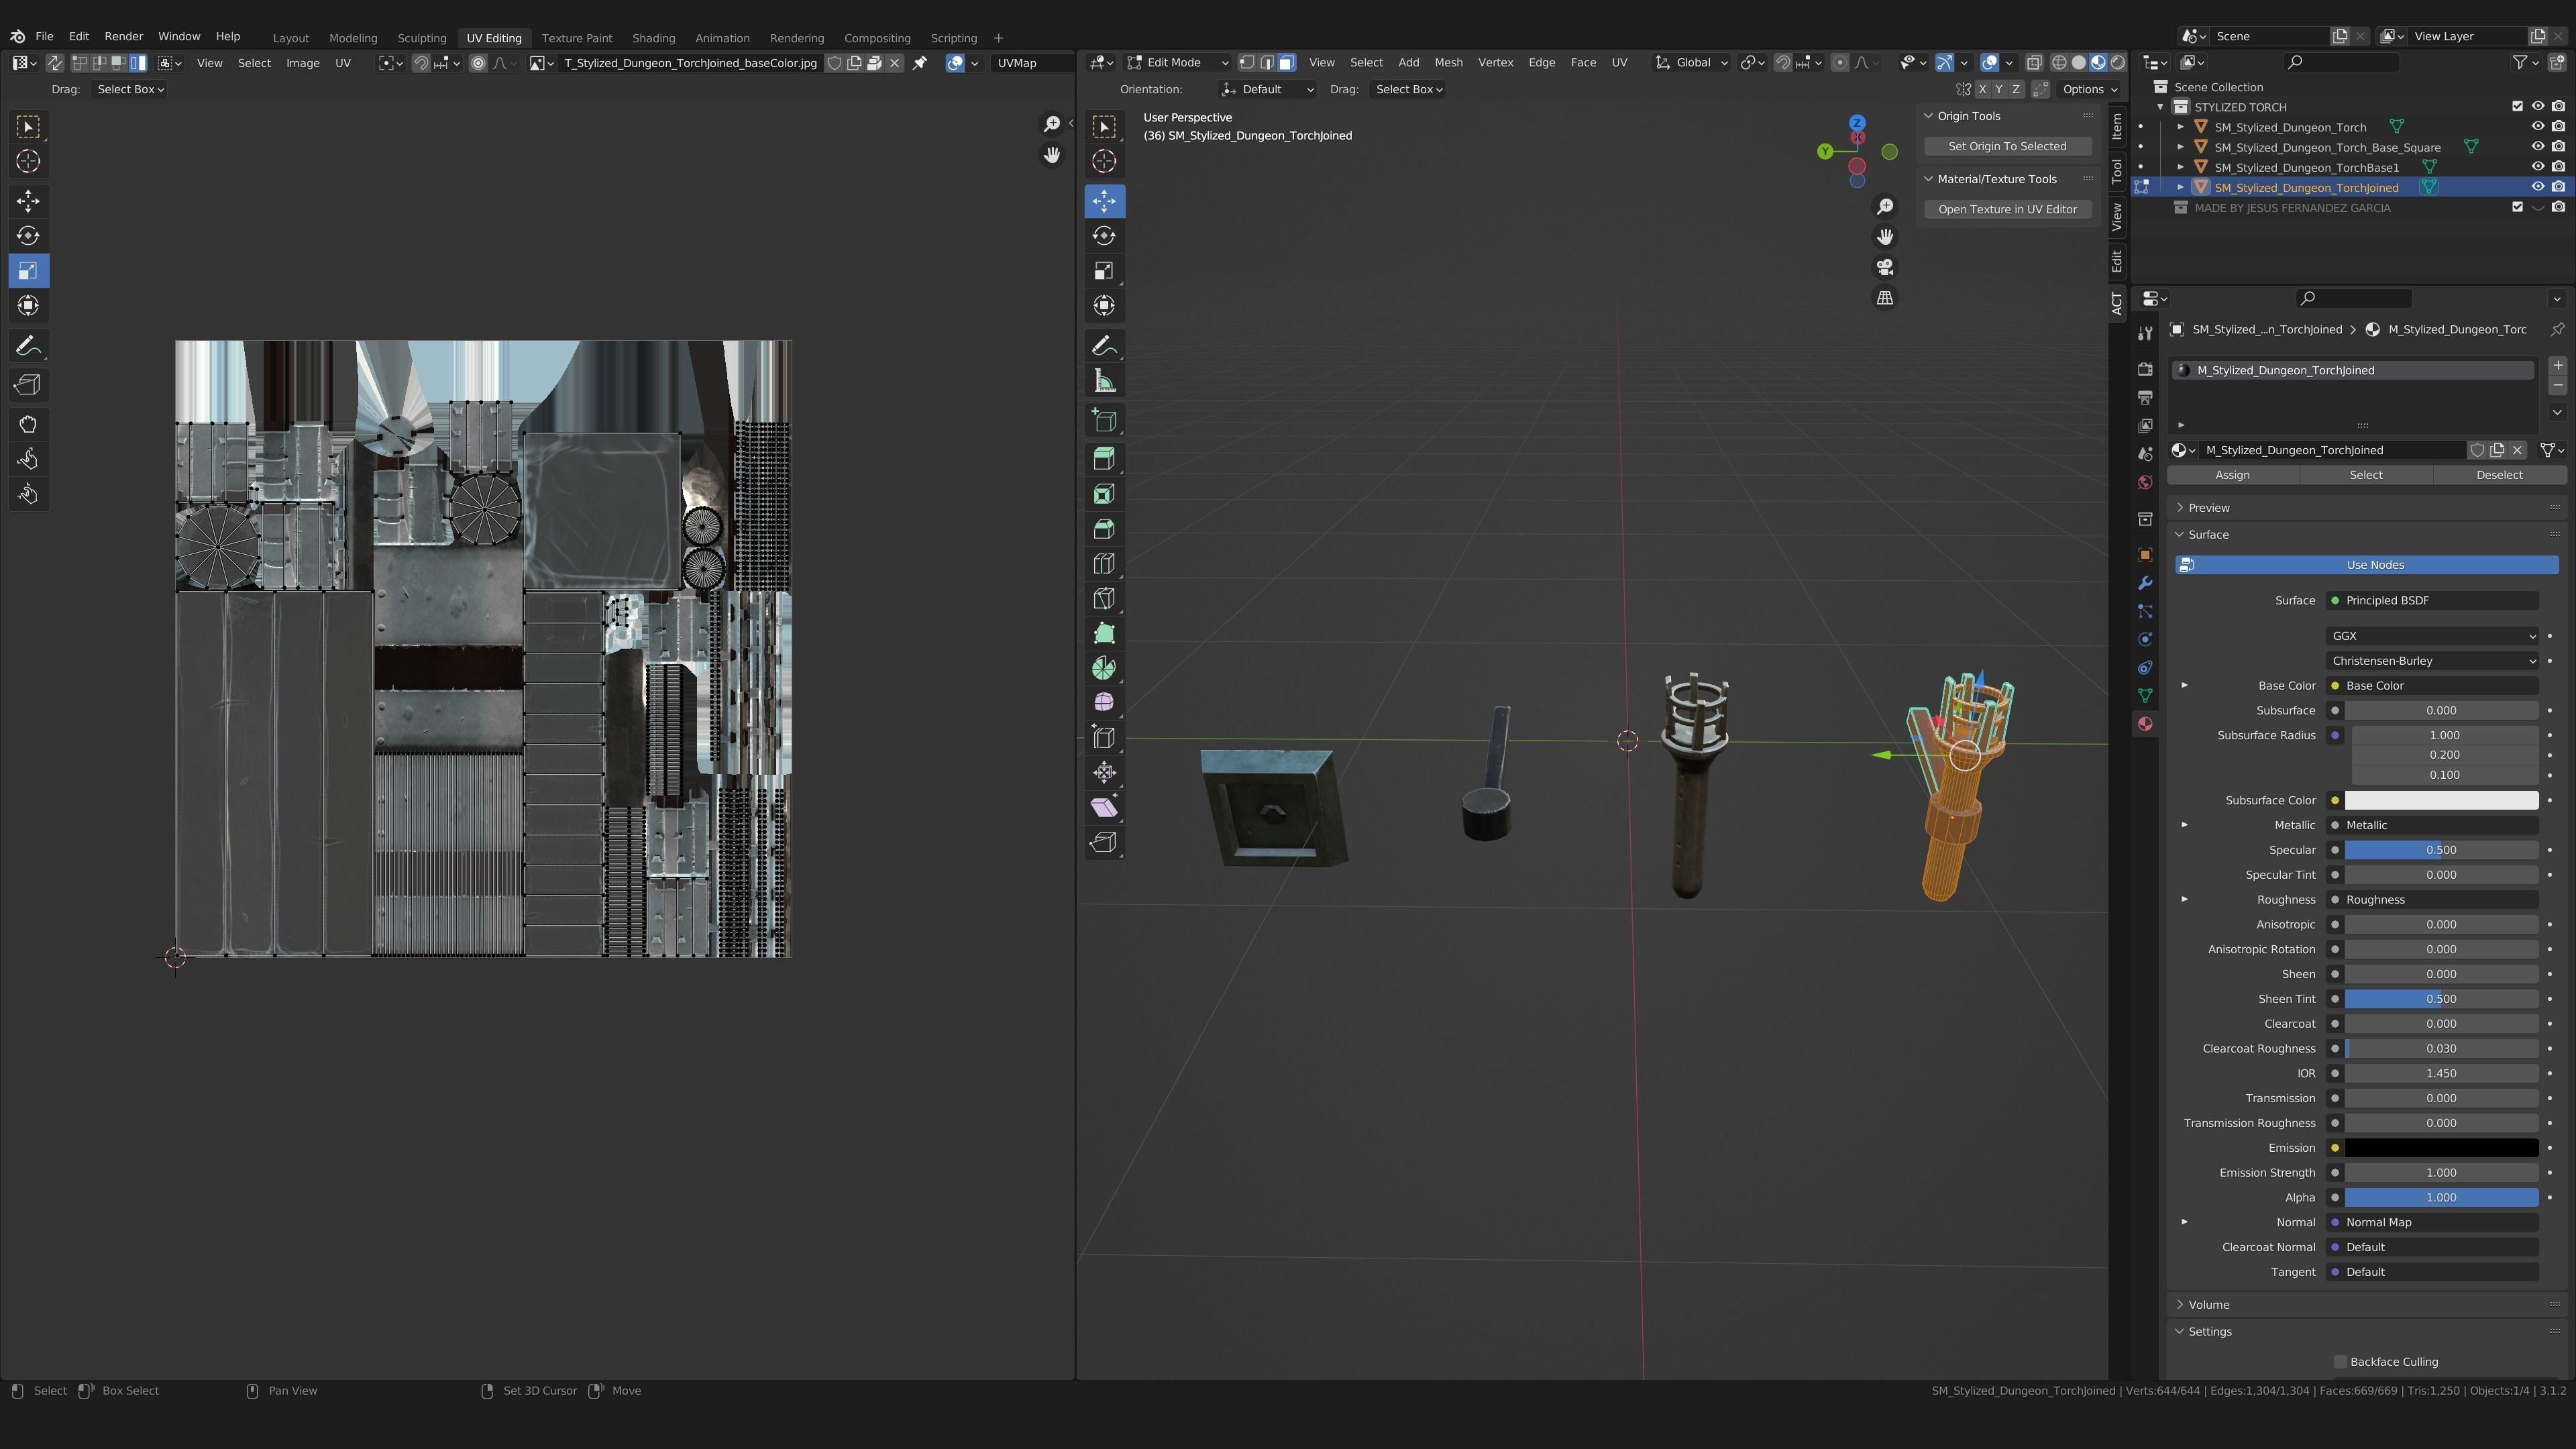Click the Outliner search field
This screenshot has width=2576, height=1449.
tap(2340, 63)
